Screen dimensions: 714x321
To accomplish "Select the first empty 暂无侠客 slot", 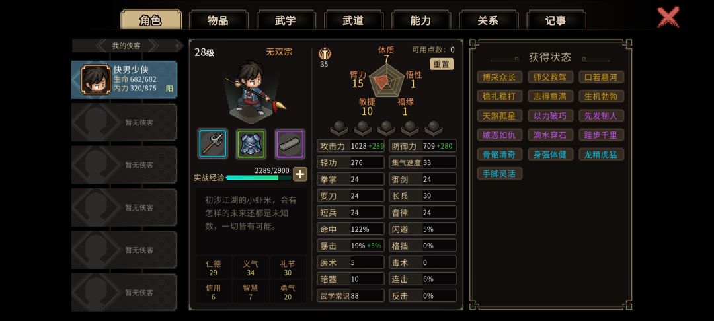I will 124,122.
